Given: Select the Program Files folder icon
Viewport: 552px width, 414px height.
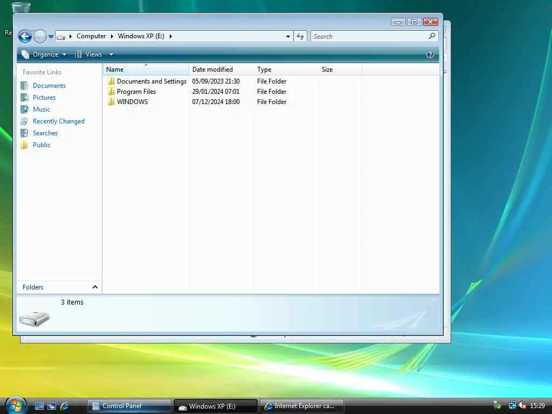Looking at the screenshot, I should pyautogui.click(x=111, y=91).
